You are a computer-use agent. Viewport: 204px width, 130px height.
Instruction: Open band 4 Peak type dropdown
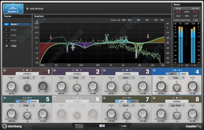(177, 78)
